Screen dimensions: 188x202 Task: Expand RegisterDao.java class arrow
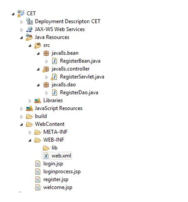coord(47,93)
